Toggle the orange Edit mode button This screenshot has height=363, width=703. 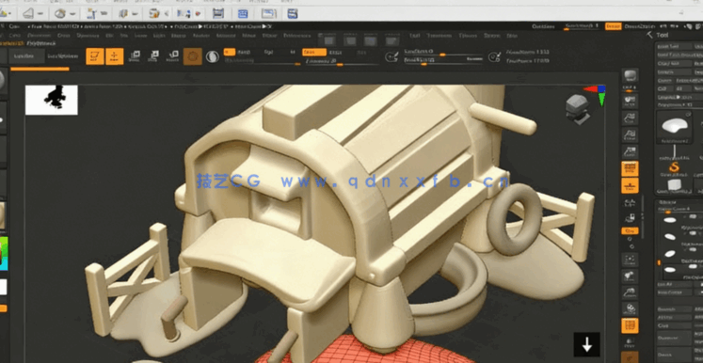point(95,56)
